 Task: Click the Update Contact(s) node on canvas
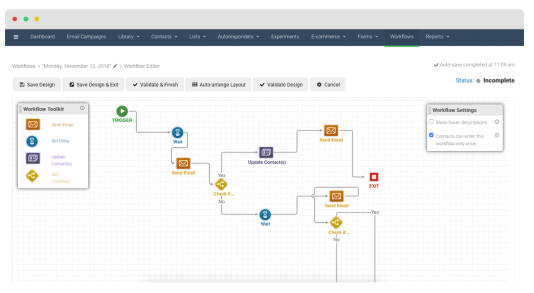pyautogui.click(x=266, y=152)
